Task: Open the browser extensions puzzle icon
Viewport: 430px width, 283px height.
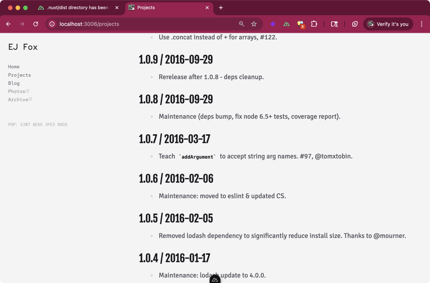Action: click(x=314, y=24)
